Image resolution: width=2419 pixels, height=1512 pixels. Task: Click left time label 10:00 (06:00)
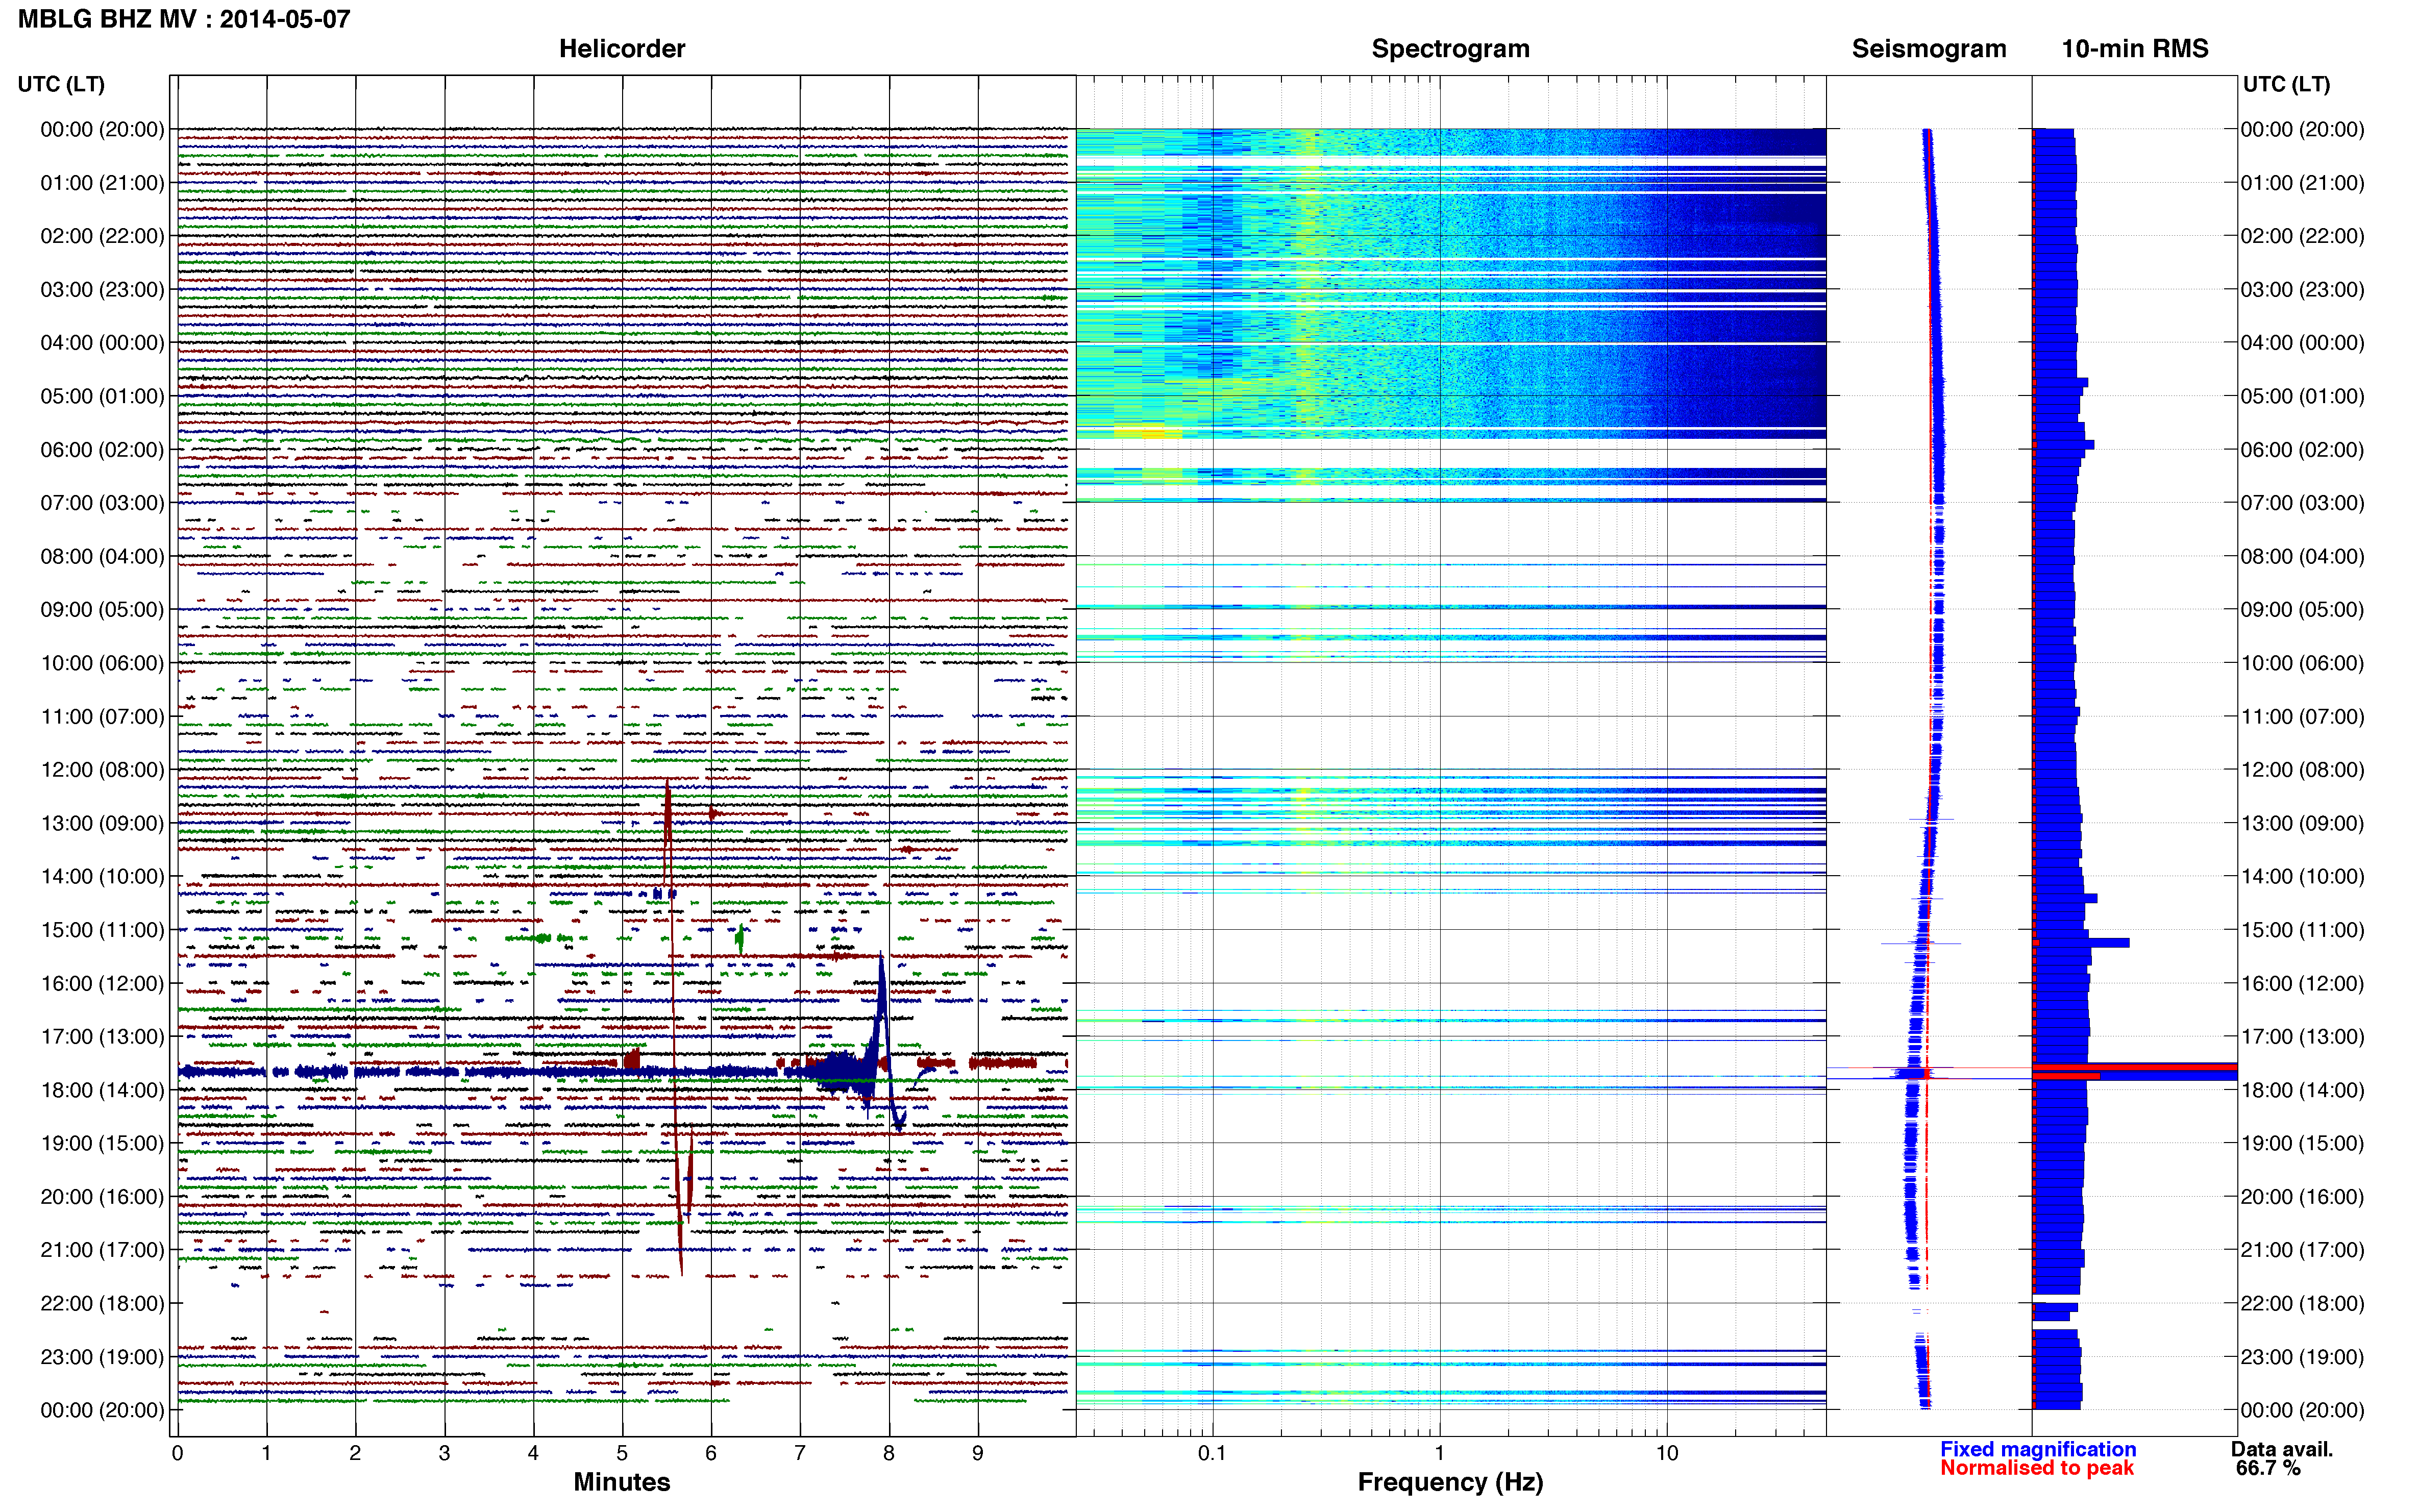(x=102, y=663)
